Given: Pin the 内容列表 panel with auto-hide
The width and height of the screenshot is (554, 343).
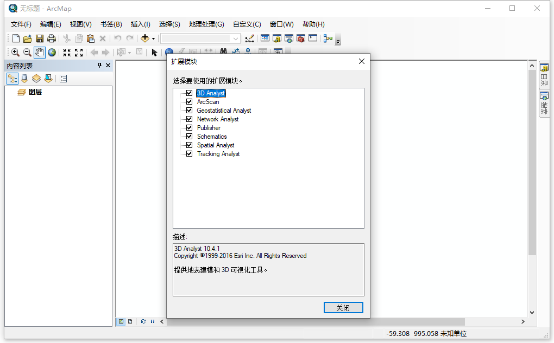Looking at the screenshot, I should point(99,65).
